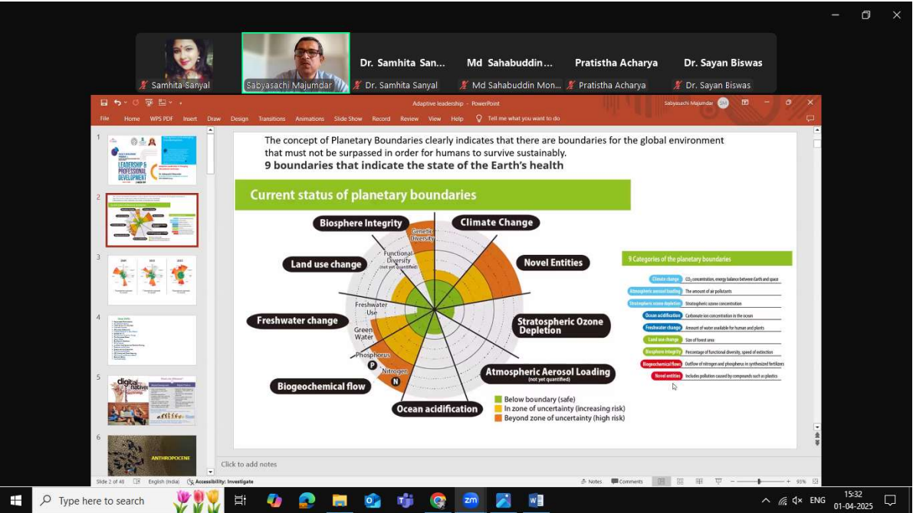
Task: Switch to the Record tab
Action: pos(381,119)
